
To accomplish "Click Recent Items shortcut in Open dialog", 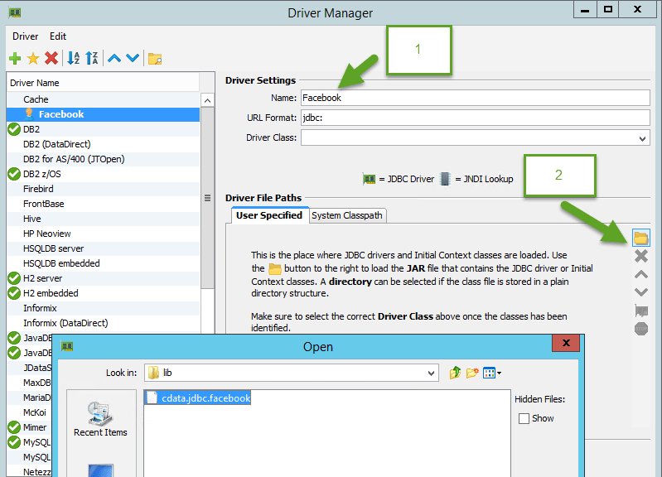I will point(100,418).
